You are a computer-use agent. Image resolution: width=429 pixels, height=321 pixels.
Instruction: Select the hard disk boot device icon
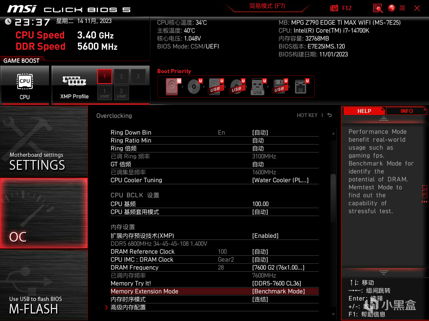click(x=172, y=87)
